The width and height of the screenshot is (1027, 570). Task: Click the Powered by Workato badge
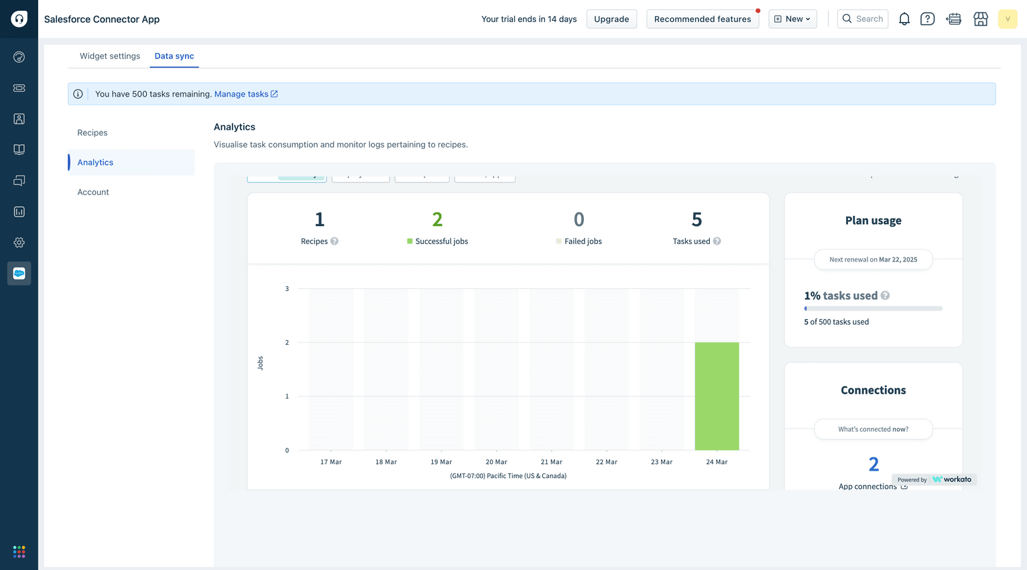[x=934, y=479]
